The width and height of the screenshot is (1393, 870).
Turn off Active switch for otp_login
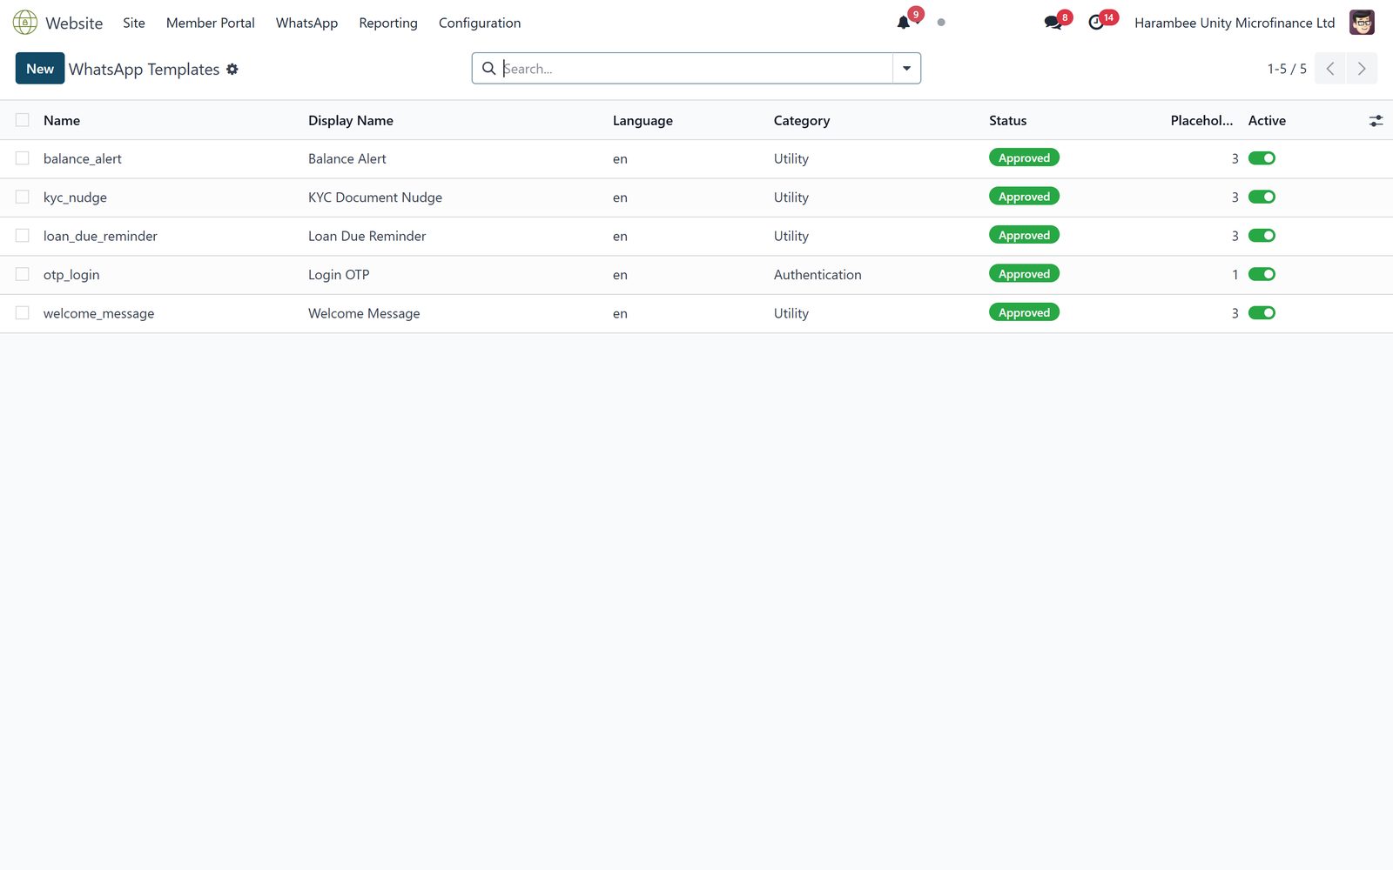tap(1262, 274)
